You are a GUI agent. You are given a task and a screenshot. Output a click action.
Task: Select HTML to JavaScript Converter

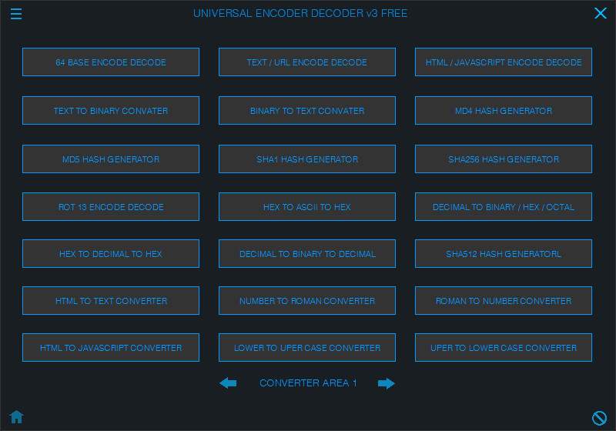111,348
